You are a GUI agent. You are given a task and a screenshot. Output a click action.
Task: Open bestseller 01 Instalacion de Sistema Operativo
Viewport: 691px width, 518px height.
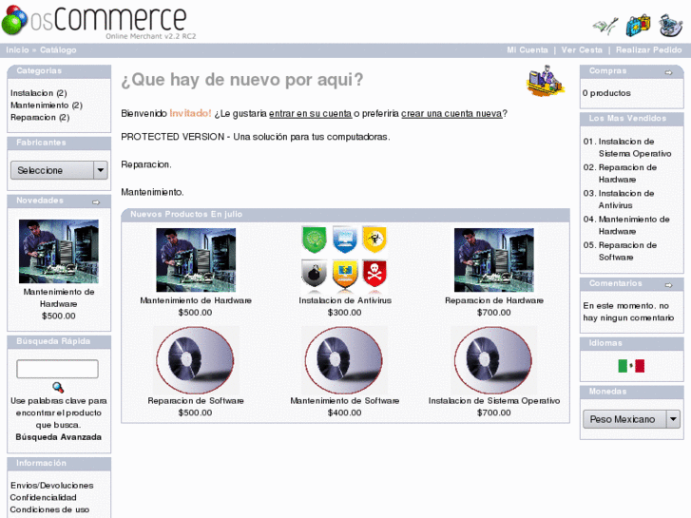(635, 147)
